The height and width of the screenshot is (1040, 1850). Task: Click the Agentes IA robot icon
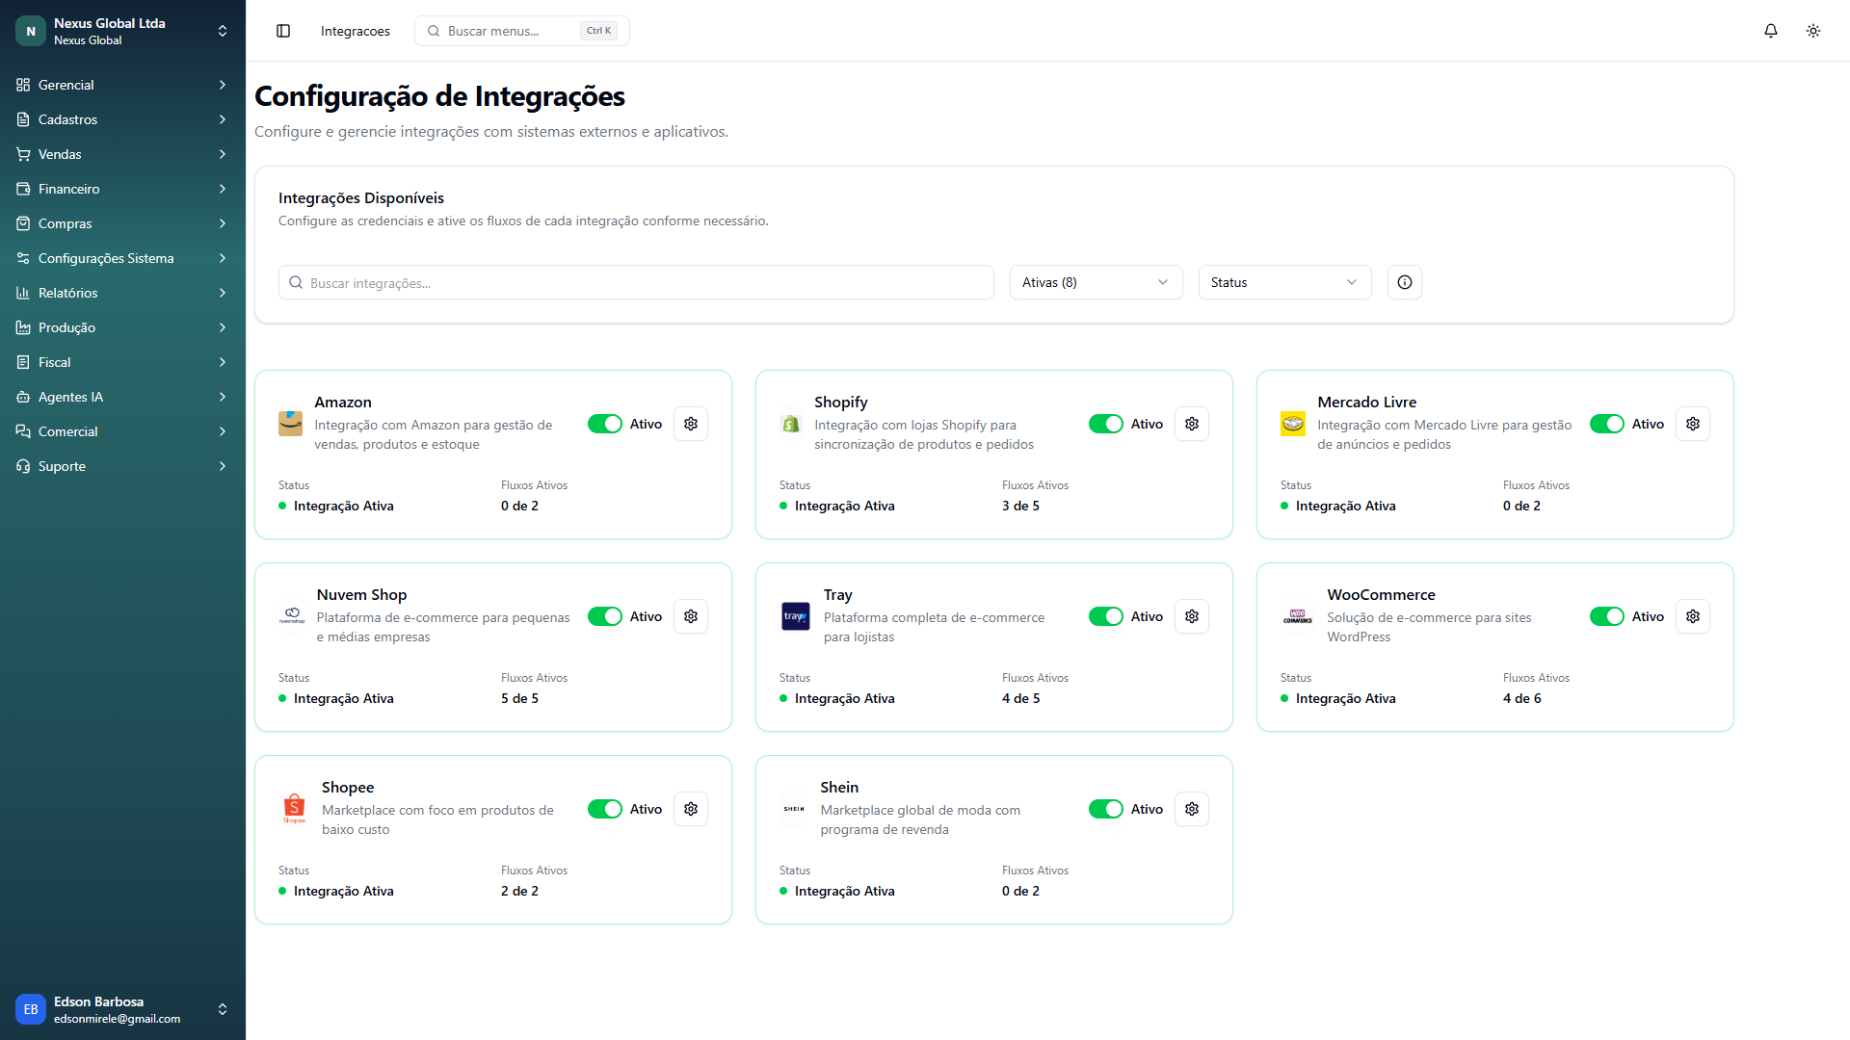tap(23, 397)
